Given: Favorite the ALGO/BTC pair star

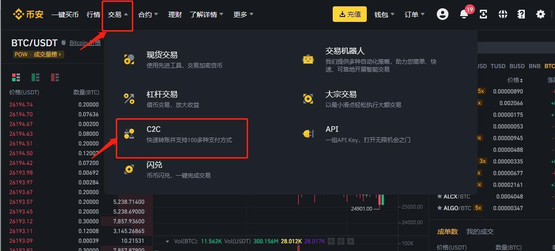Looking at the screenshot, I should click(x=440, y=208).
